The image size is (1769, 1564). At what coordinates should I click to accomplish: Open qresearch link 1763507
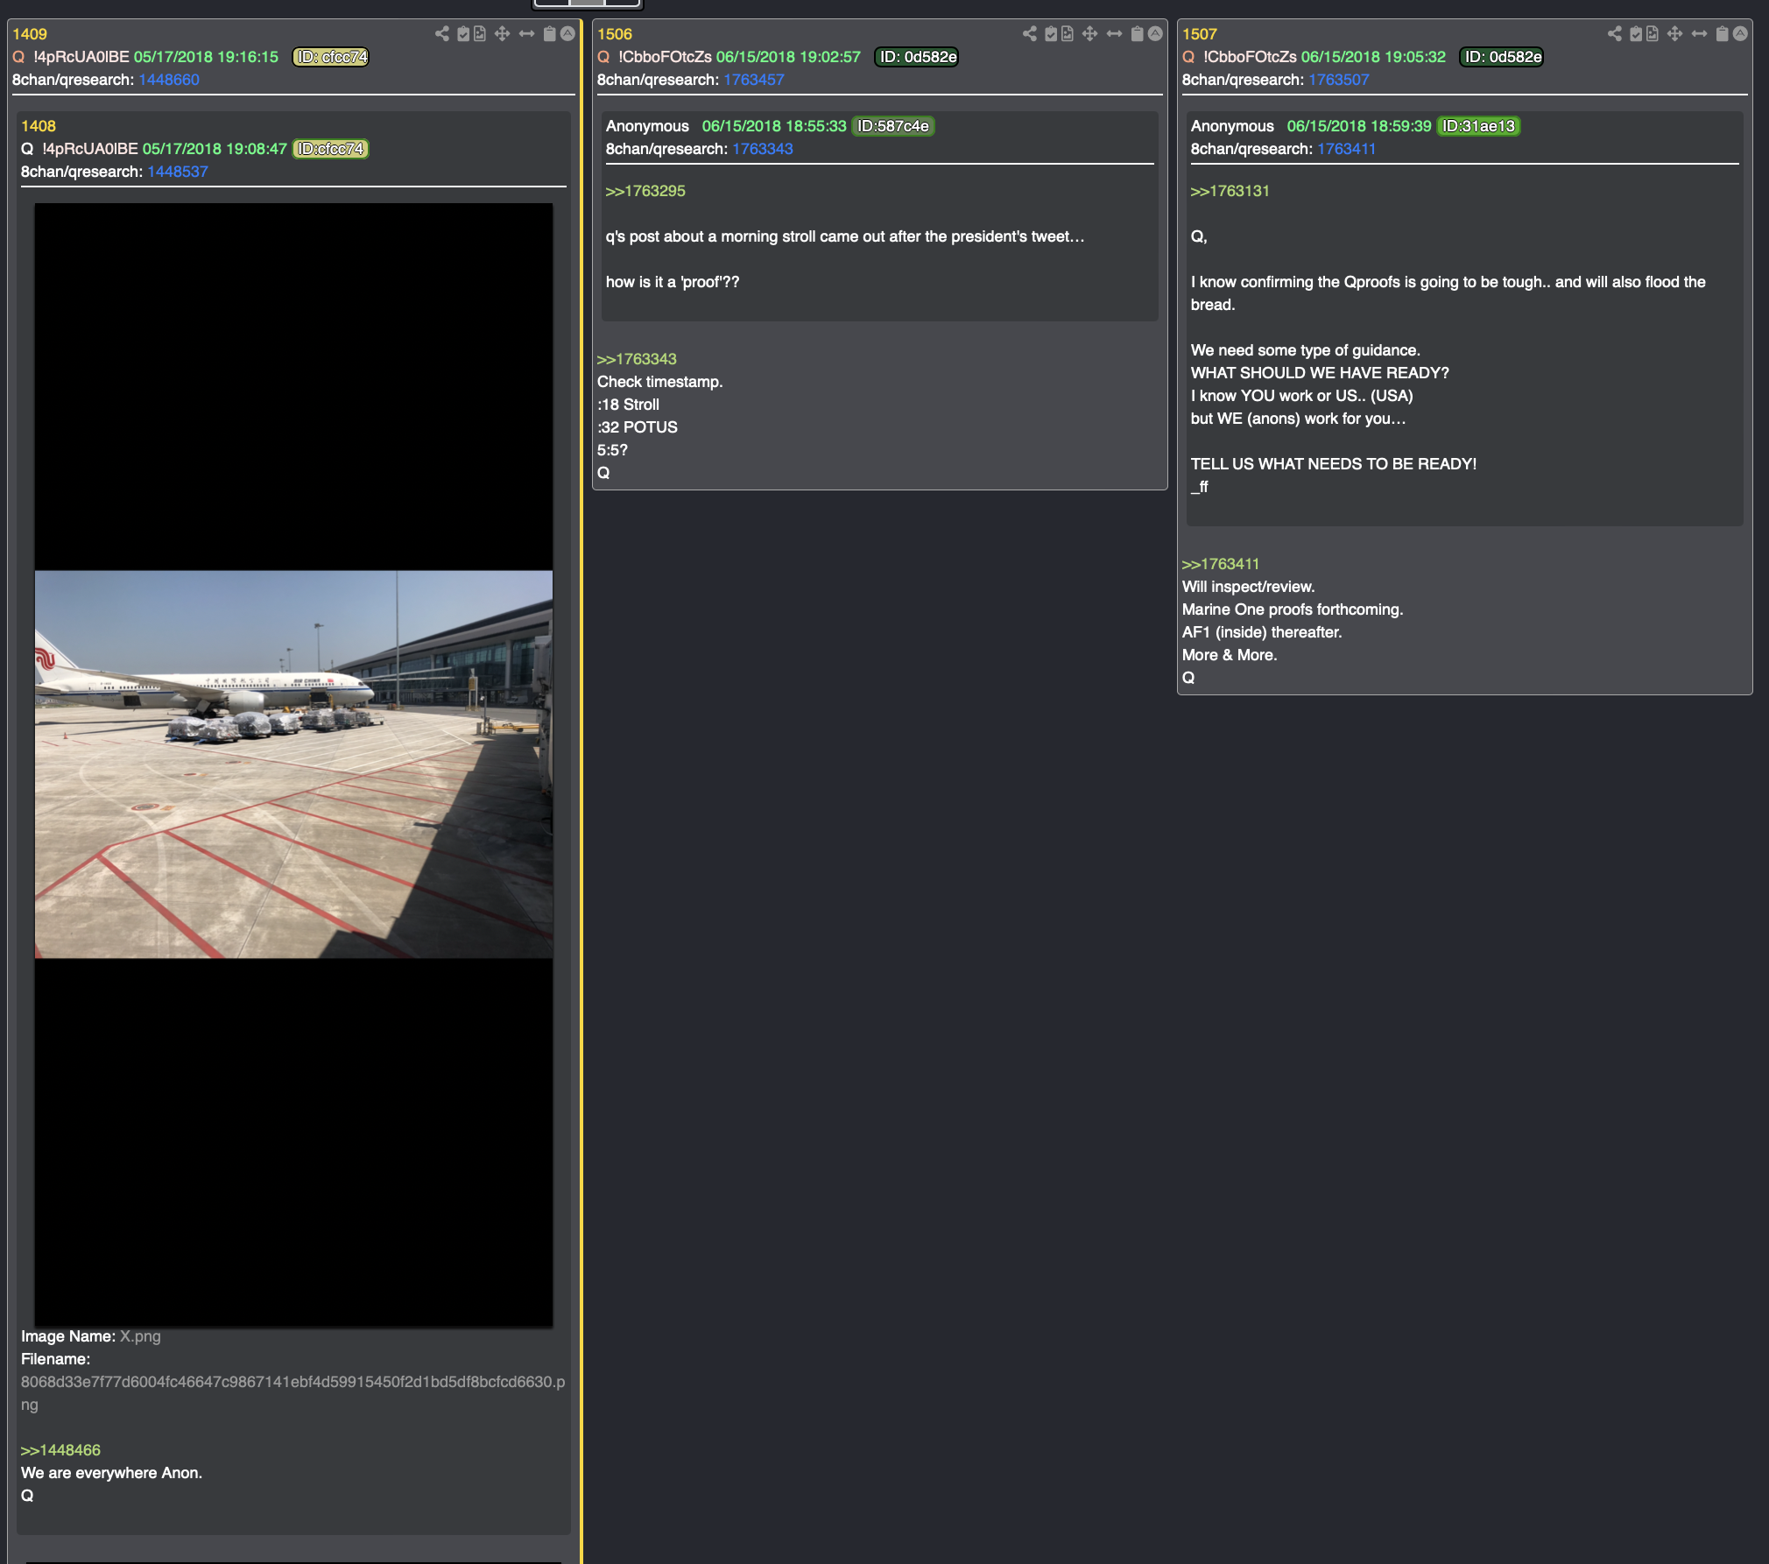(x=1339, y=80)
